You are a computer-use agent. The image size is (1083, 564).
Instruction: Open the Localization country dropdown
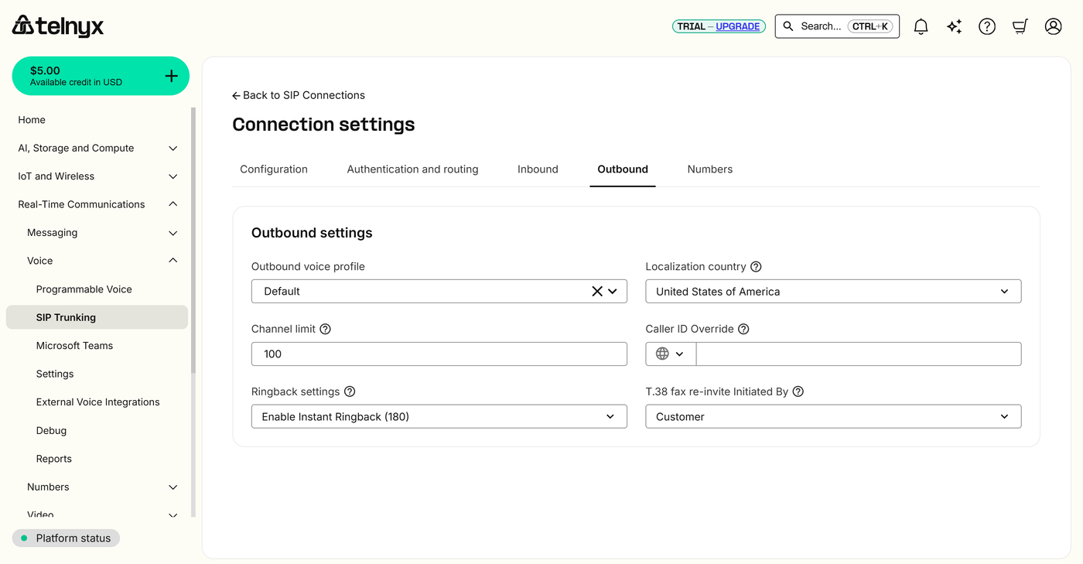pos(833,292)
